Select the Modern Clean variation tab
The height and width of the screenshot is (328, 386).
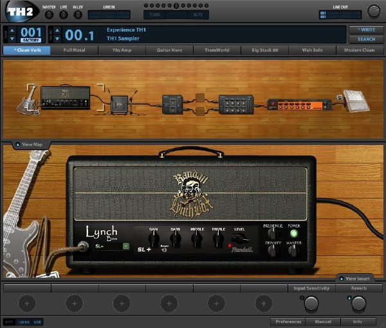tap(360, 50)
